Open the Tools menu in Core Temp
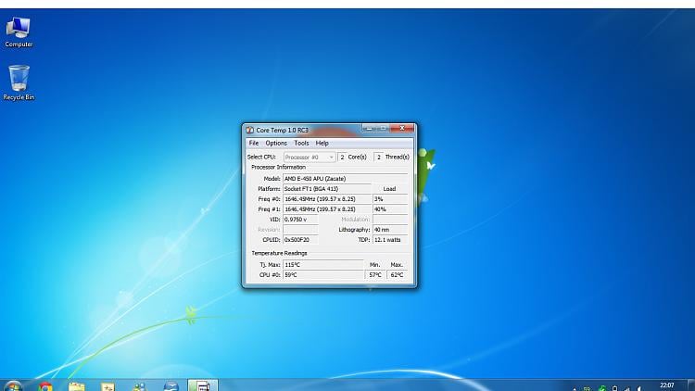 pyautogui.click(x=301, y=144)
